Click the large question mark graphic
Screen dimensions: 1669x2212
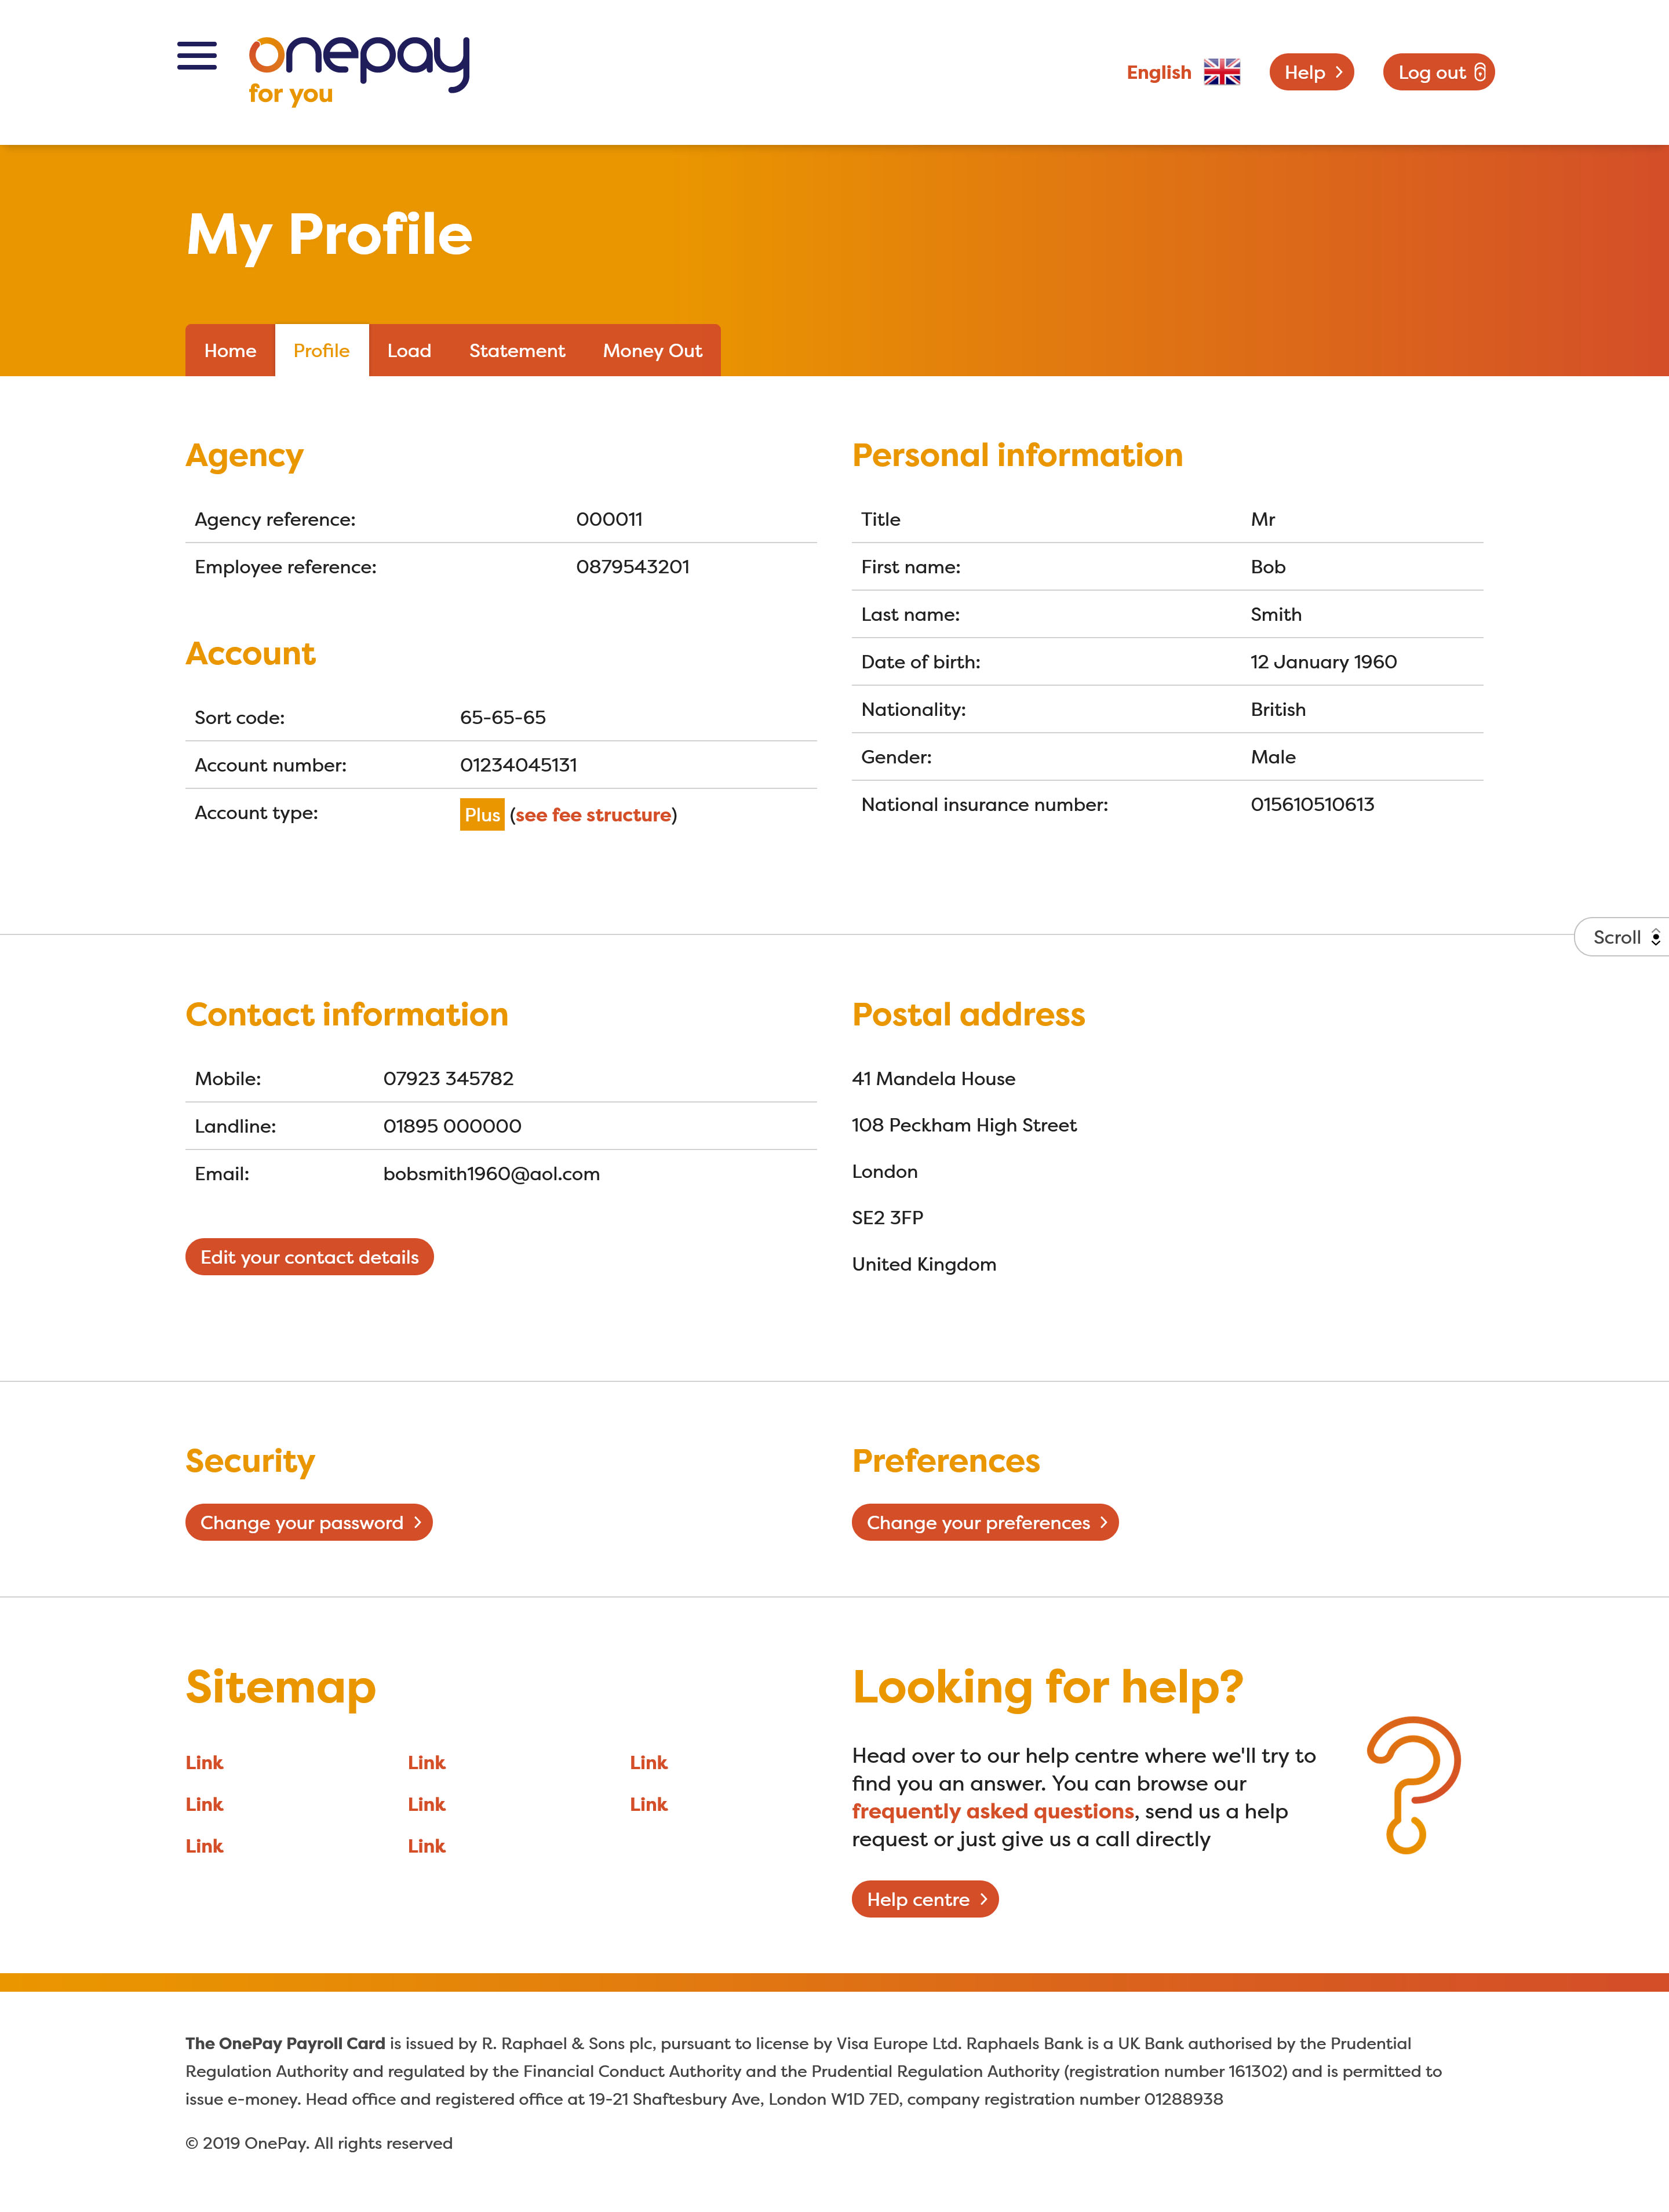tap(1412, 1784)
